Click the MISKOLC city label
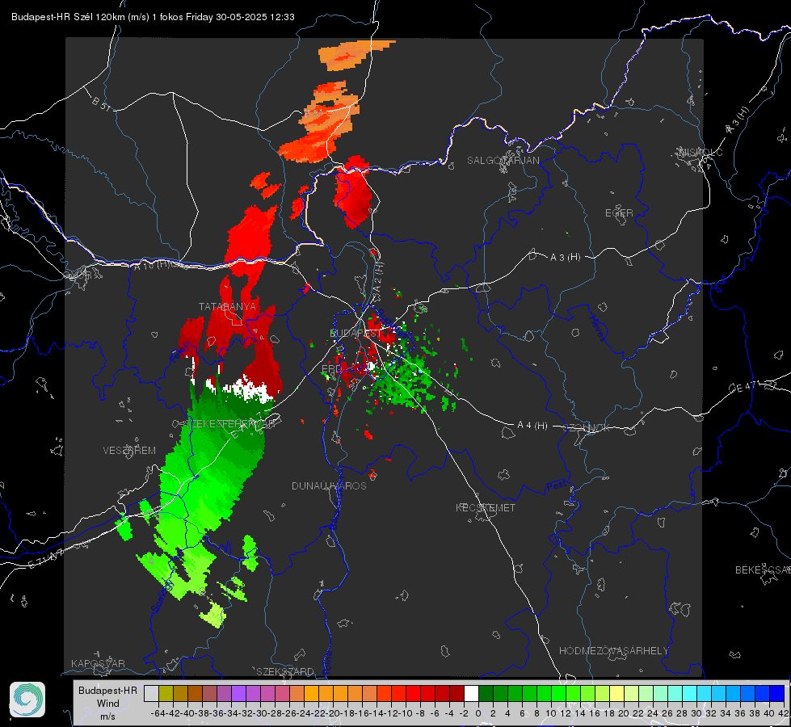The width and height of the screenshot is (791, 727). [x=701, y=153]
